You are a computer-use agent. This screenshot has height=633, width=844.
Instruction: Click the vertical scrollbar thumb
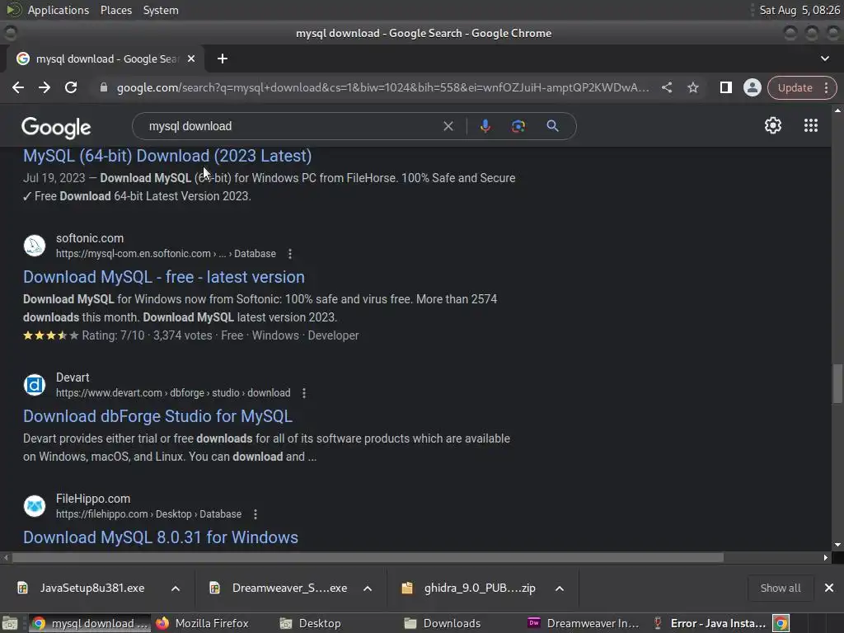pyautogui.click(x=837, y=383)
